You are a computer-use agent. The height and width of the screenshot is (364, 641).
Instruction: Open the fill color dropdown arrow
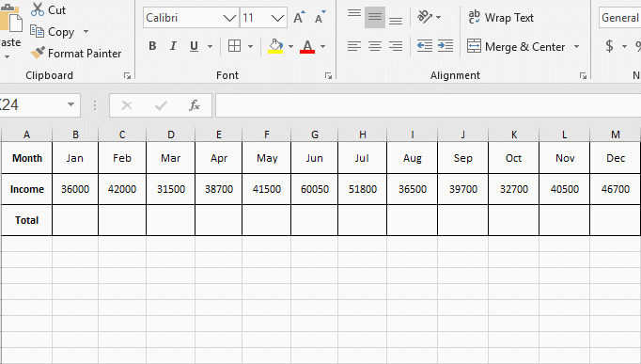290,46
